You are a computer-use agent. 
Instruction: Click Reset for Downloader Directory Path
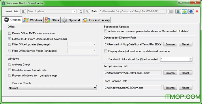point(186,44)
